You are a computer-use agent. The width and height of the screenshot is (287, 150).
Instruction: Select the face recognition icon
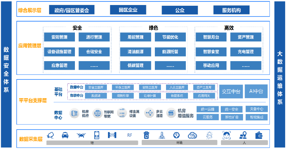point(227,135)
